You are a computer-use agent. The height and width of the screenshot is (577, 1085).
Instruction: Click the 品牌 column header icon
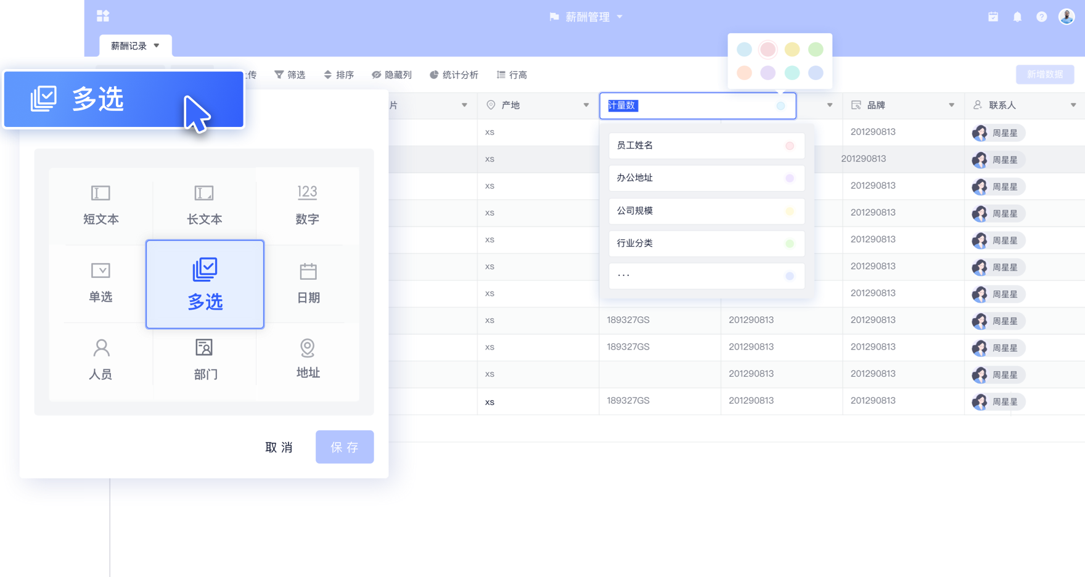point(856,105)
